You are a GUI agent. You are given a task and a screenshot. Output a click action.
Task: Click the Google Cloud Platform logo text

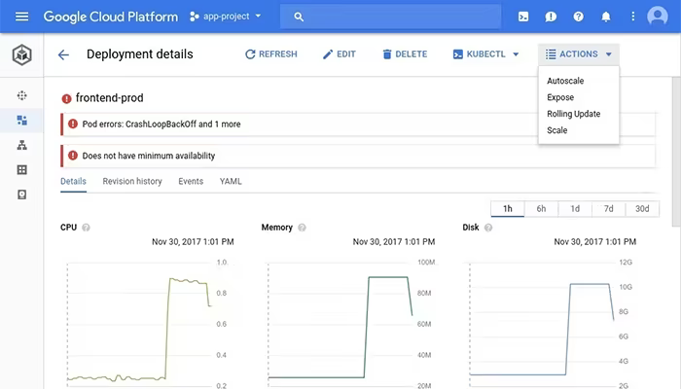coord(111,17)
